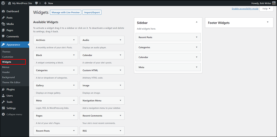Screen dimensions: 277x137
Task: Click the Meta available widget
Action: pyautogui.click(x=55, y=101)
